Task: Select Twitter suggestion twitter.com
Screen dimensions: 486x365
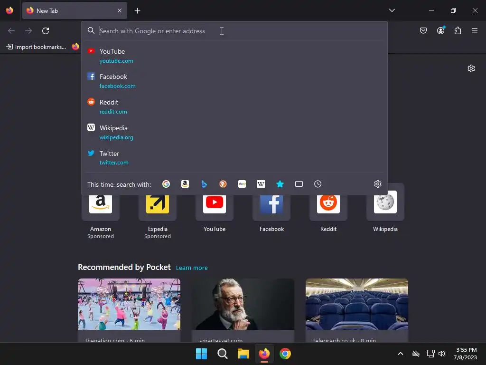Action: [234, 158]
